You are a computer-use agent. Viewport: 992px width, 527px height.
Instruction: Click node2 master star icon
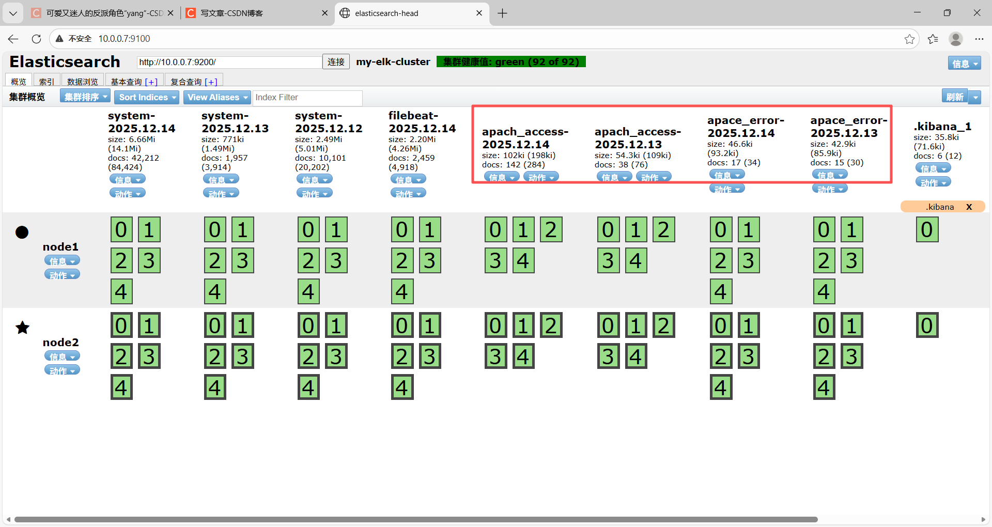pos(22,327)
